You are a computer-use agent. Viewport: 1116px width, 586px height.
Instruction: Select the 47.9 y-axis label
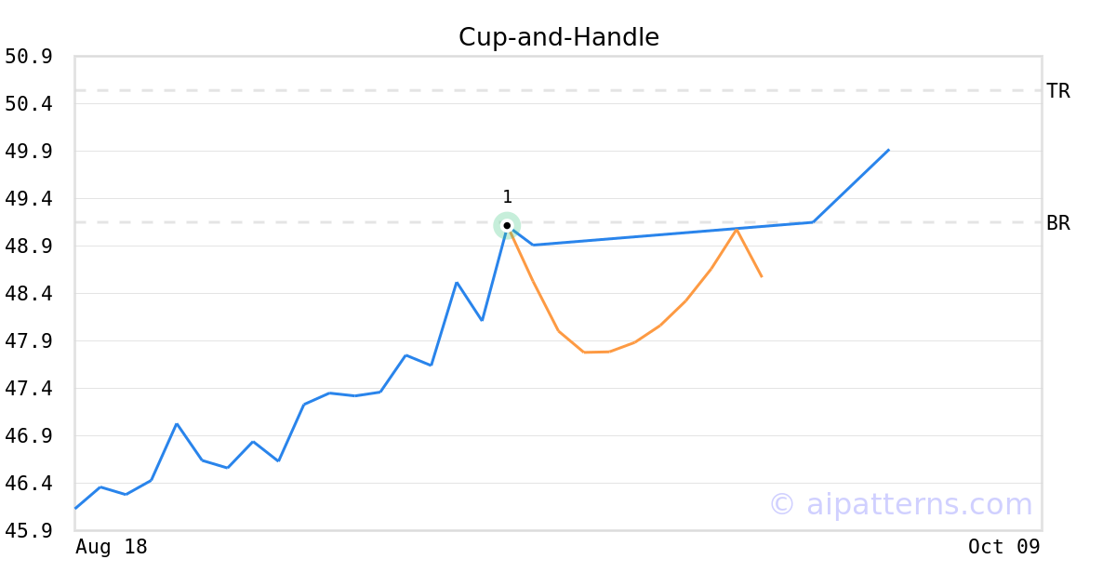click(x=28, y=341)
